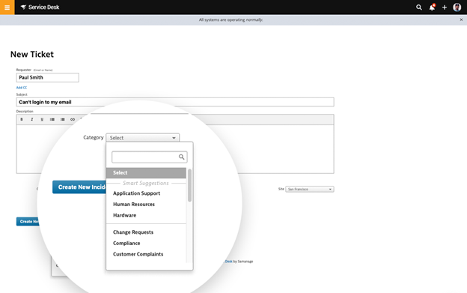Insert link using the chain icon
467x293 pixels.
tap(73, 119)
